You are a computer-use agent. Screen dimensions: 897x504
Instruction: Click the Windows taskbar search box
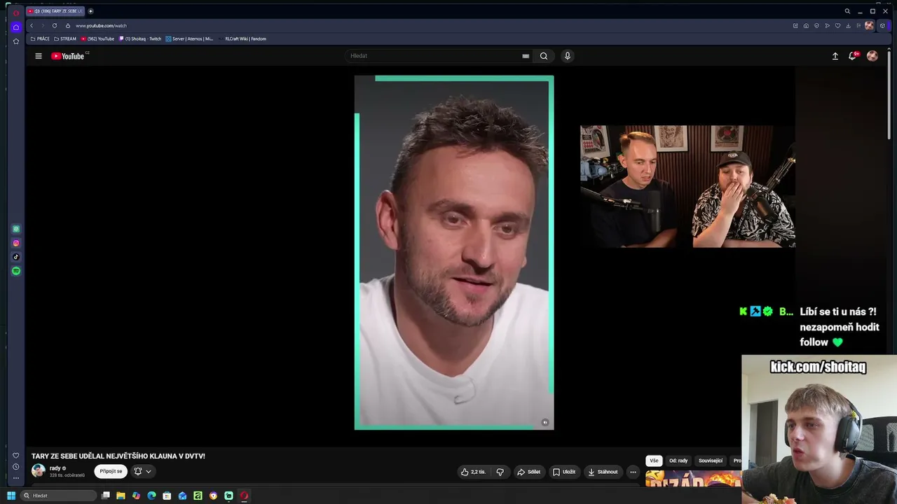click(x=58, y=496)
